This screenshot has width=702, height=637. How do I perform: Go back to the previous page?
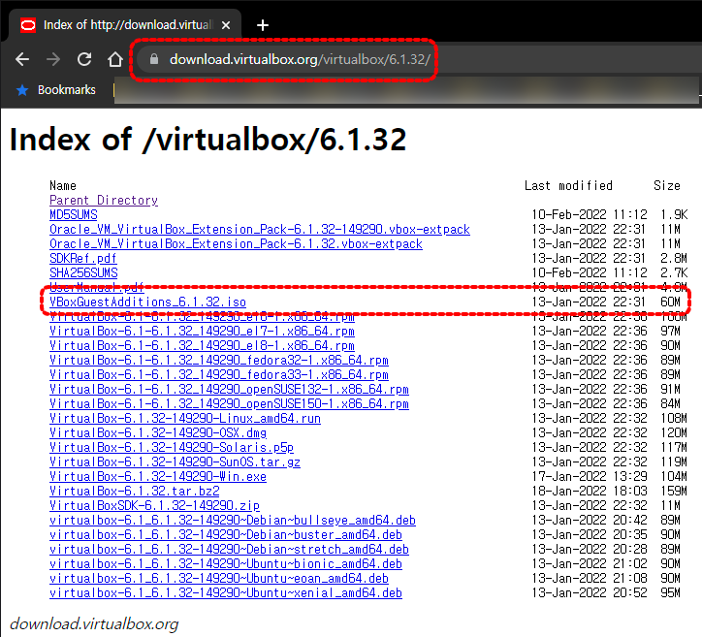tap(22, 59)
